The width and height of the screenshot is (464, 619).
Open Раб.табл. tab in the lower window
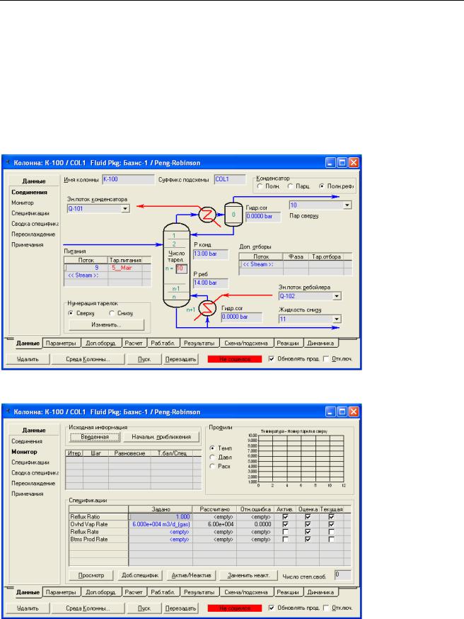coord(163,592)
